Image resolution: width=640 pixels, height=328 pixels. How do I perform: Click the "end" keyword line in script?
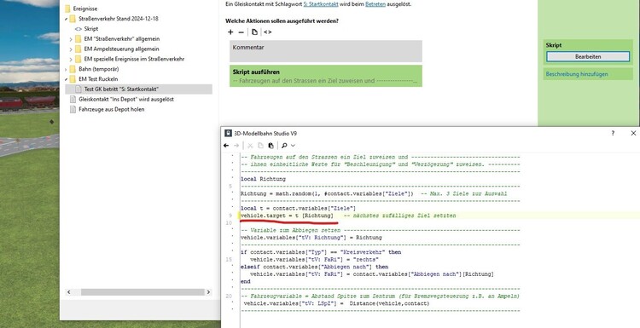point(246,281)
